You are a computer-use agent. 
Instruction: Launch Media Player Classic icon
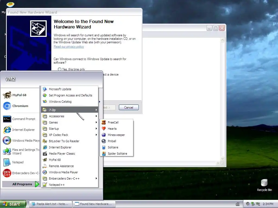click(x=45, y=154)
